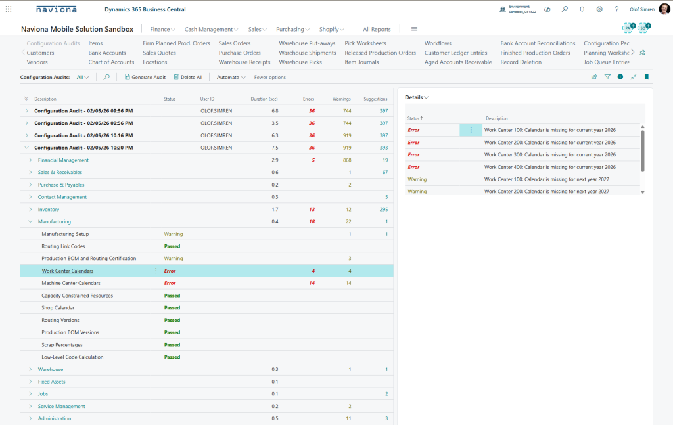Click the share icon in list toolbar

coord(594,77)
